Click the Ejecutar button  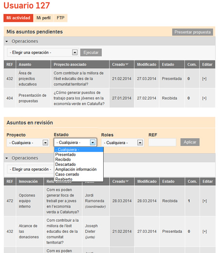(91, 53)
